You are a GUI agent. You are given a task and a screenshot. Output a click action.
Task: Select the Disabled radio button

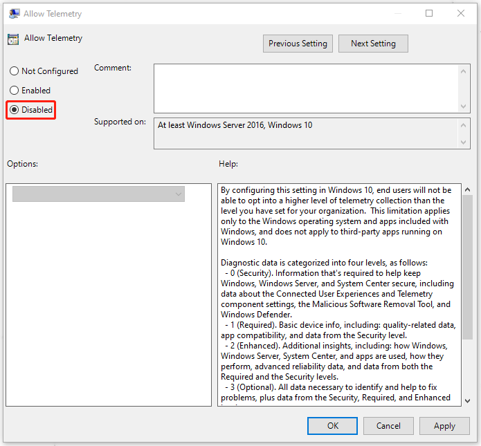tap(14, 110)
